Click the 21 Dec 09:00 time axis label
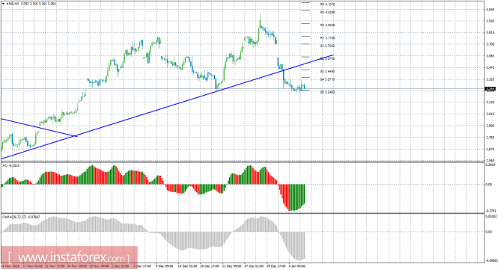This screenshot has width=498, height=270. [x=232, y=266]
